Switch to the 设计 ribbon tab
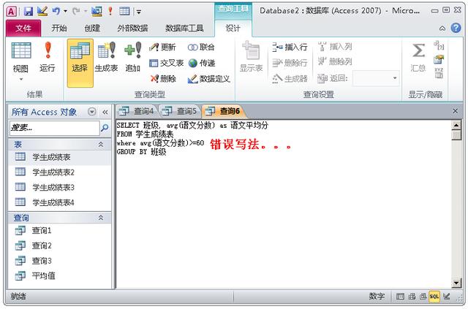 point(233,28)
